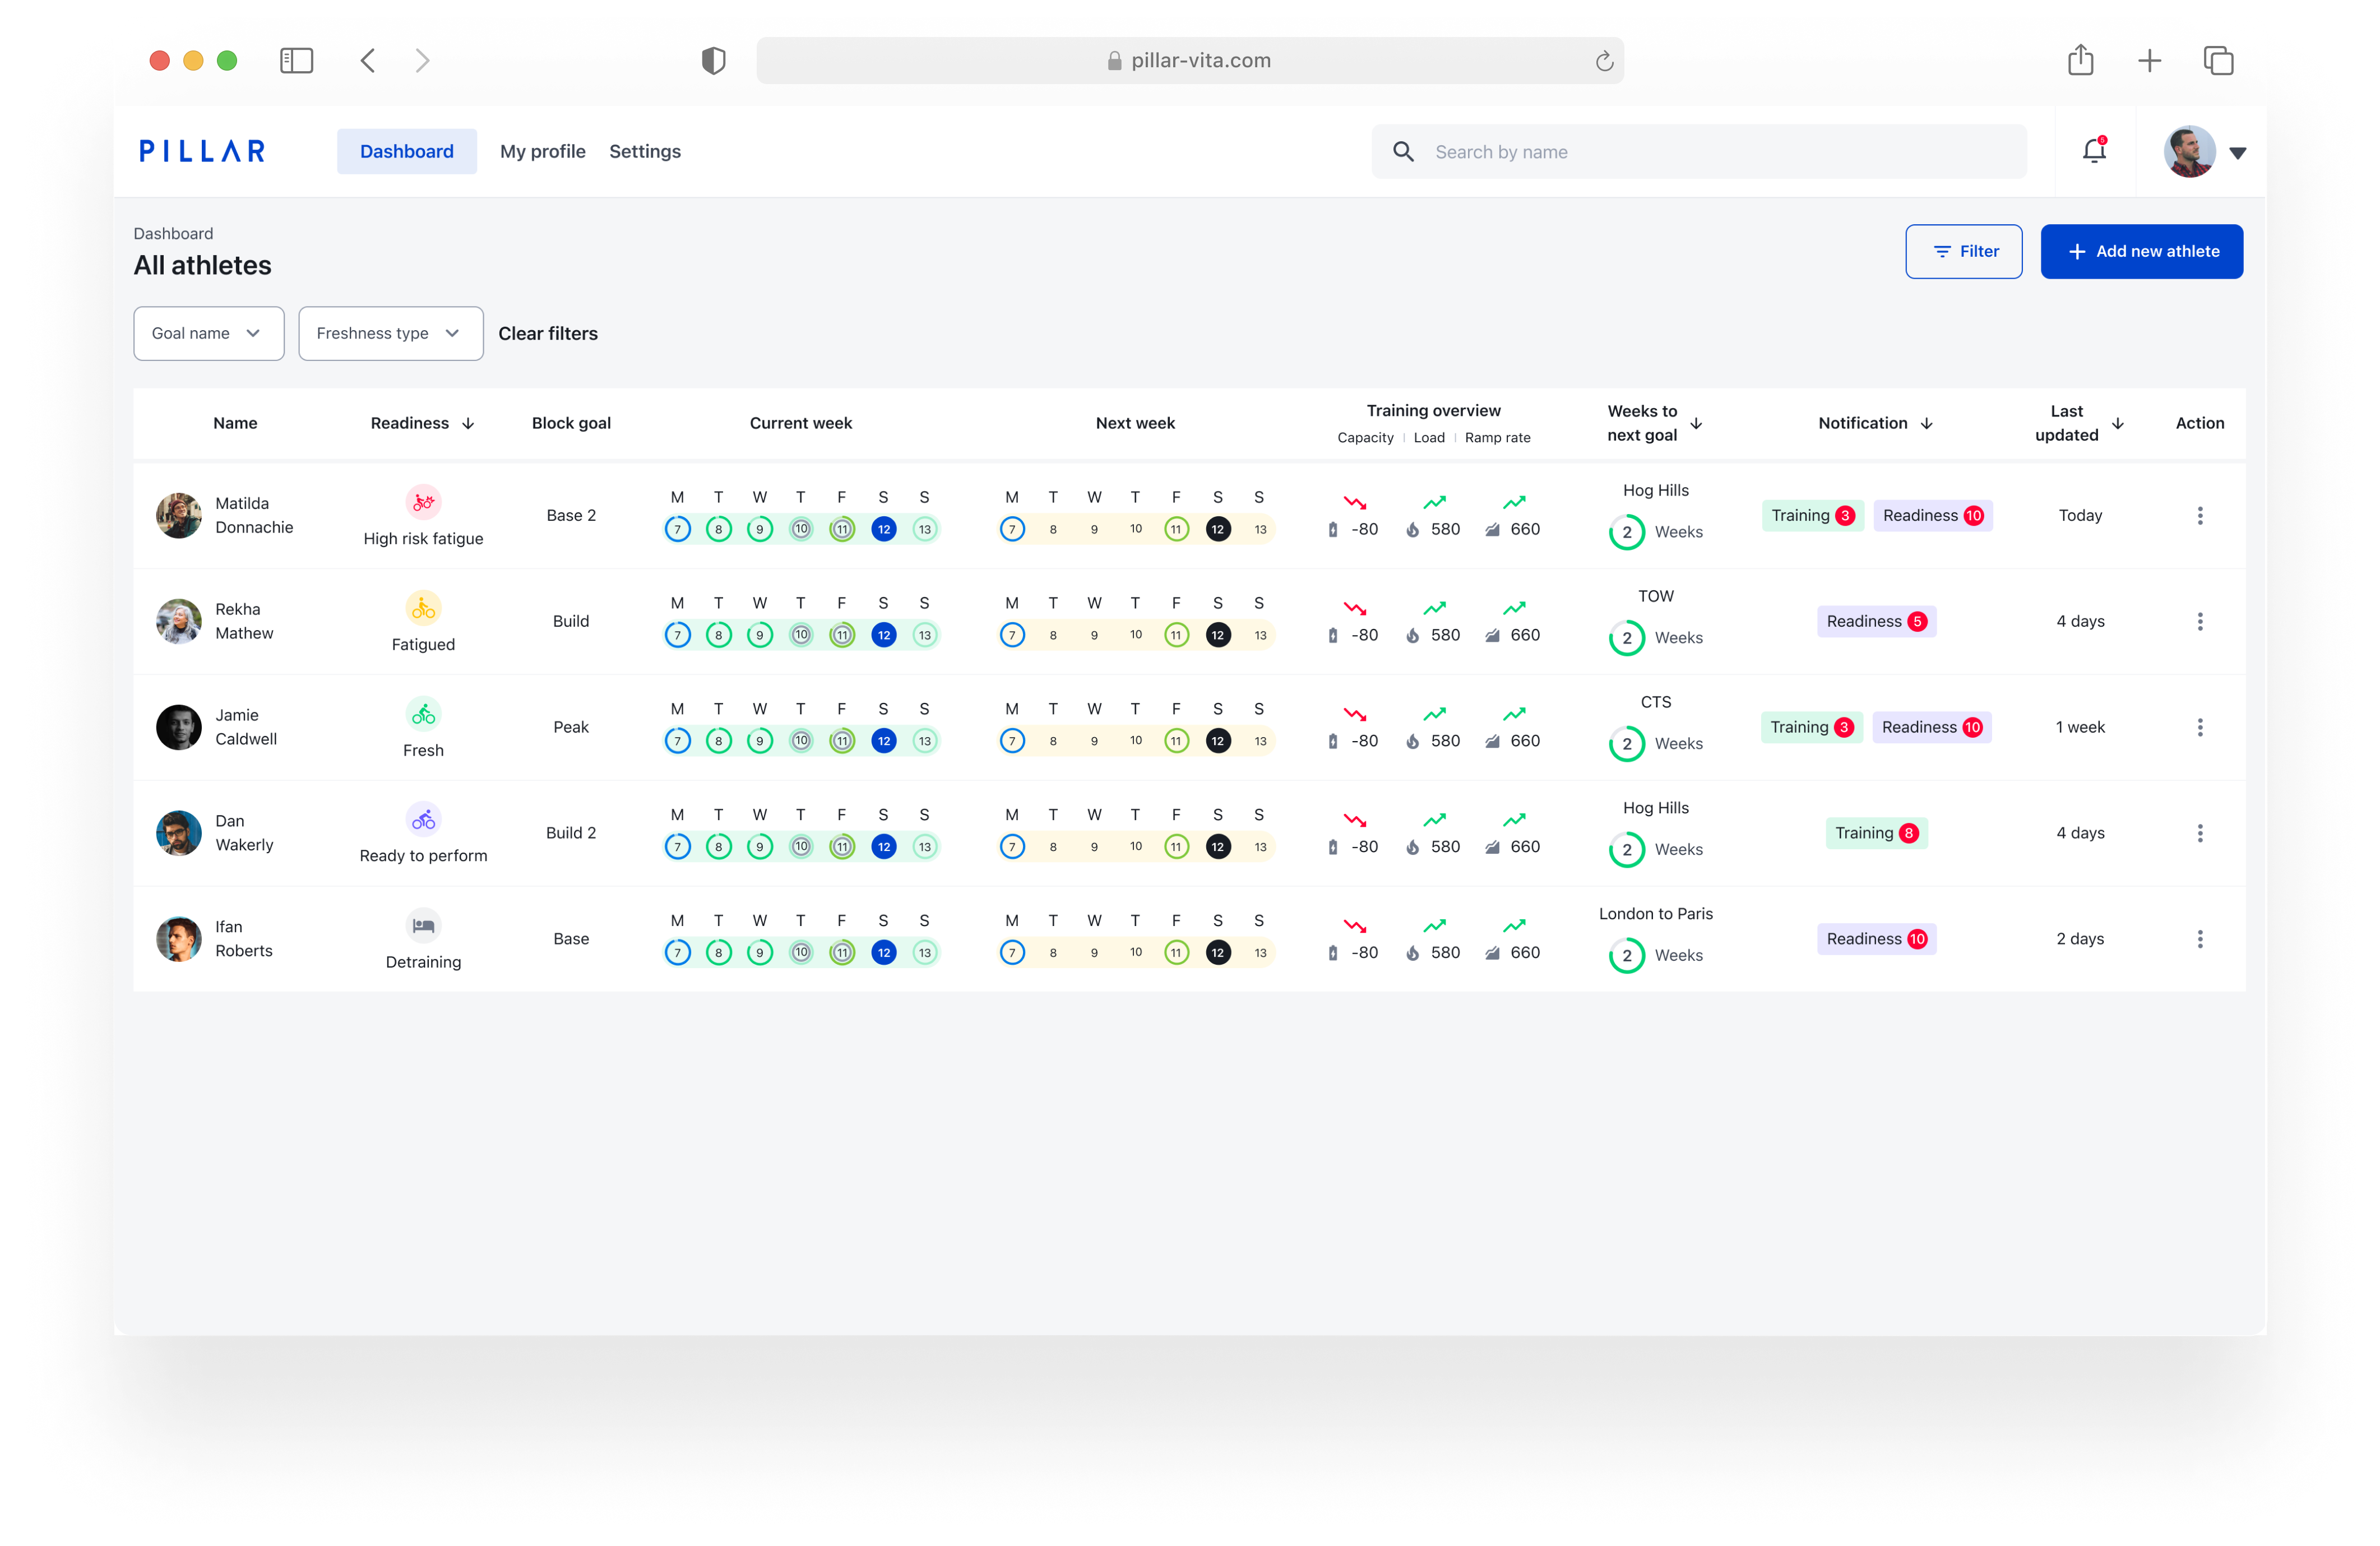Click the browser share icon
Viewport: 2380px width, 1546px height.
coord(2080,61)
